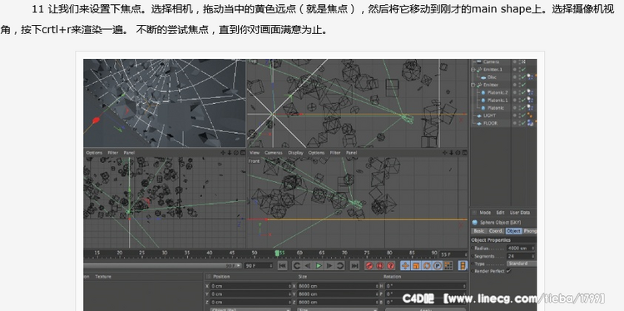Uncheck the Render Perfect checkbox
Screen dimensions: 624x311
pyautogui.click(x=508, y=271)
